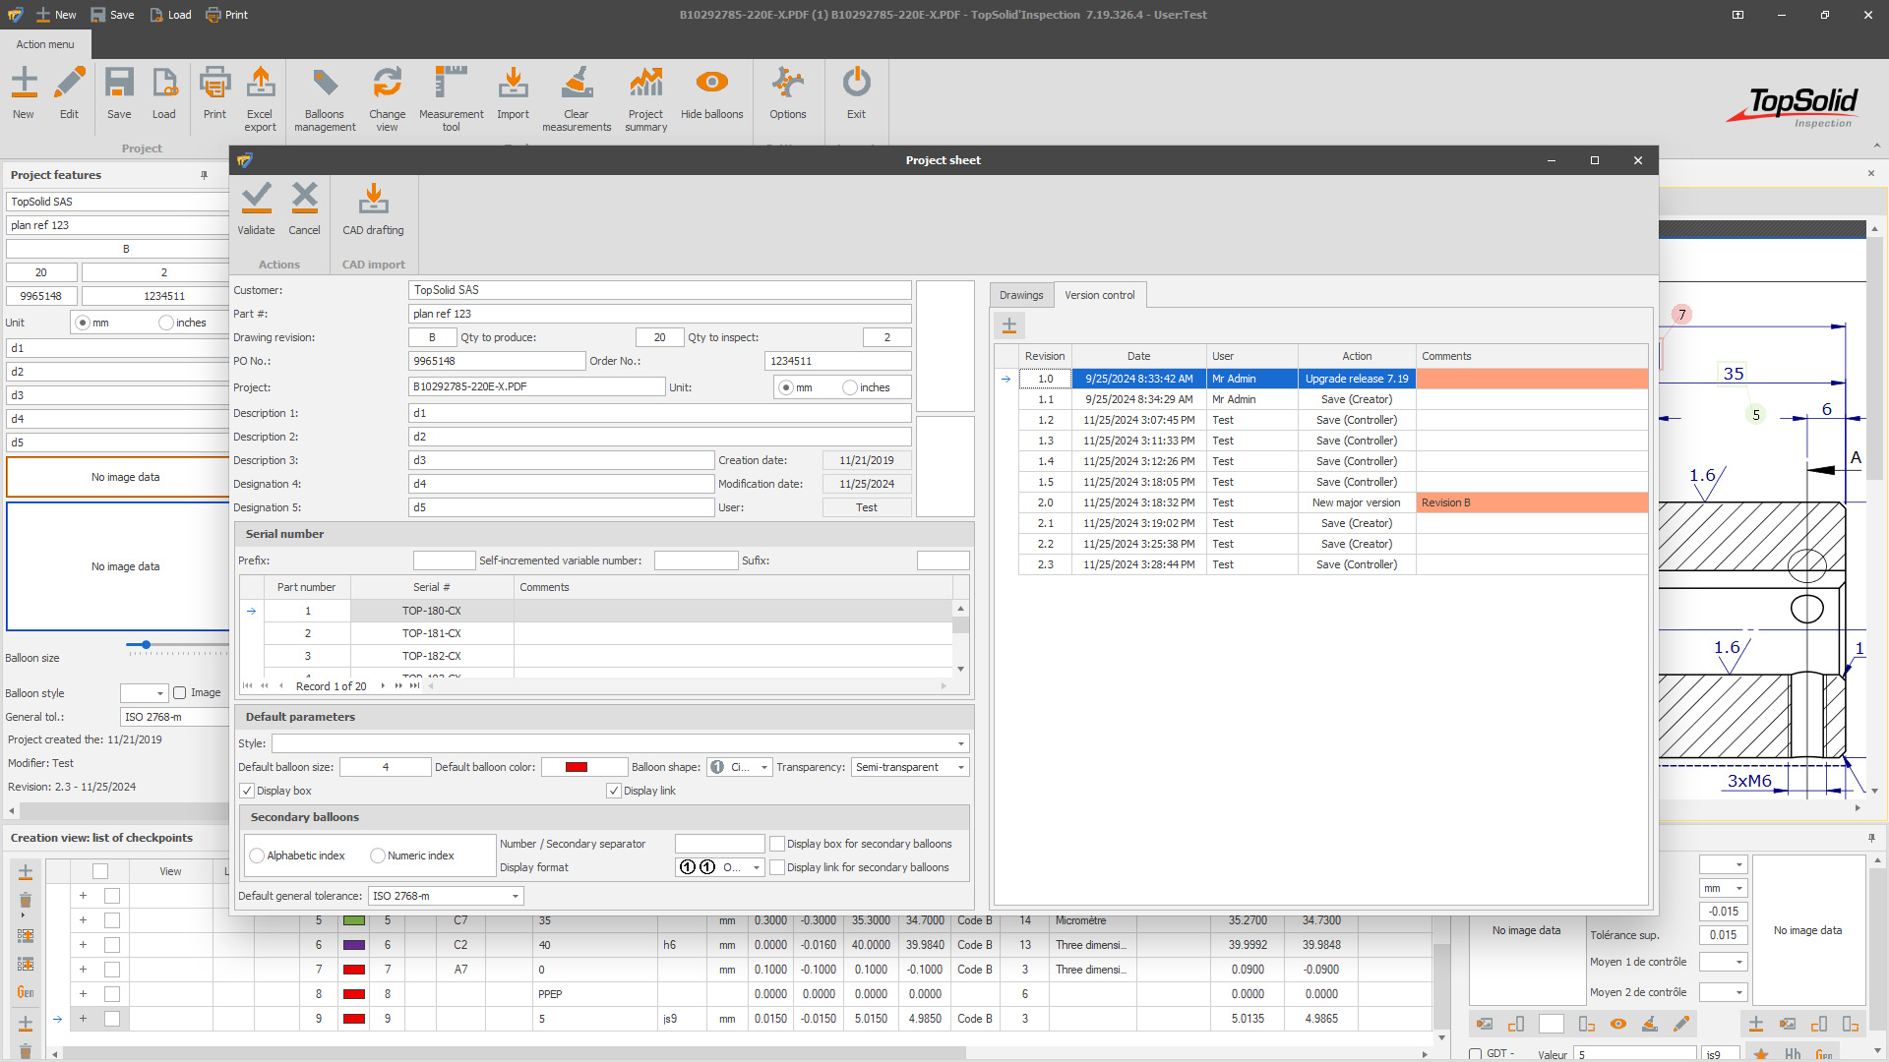The width and height of the screenshot is (1889, 1062).
Task: Select revision 2.0 New major version row
Action: (x=1333, y=502)
